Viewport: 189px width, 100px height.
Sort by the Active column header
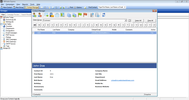(153, 30)
